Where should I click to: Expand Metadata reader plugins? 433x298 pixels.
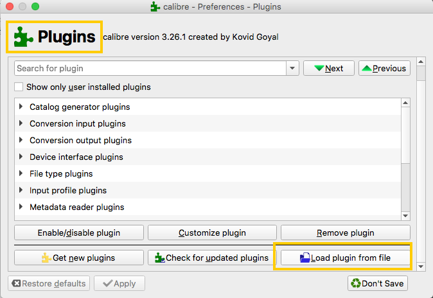(21, 207)
